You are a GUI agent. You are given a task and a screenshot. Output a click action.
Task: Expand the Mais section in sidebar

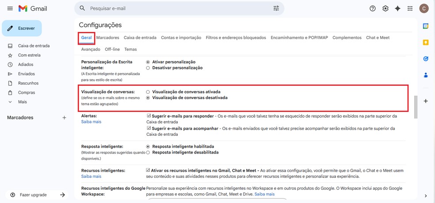(x=22, y=102)
